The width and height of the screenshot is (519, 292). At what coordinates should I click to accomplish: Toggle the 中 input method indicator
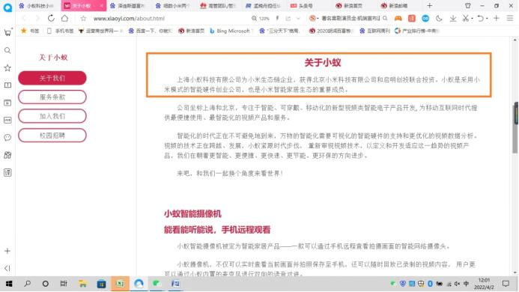point(466,284)
